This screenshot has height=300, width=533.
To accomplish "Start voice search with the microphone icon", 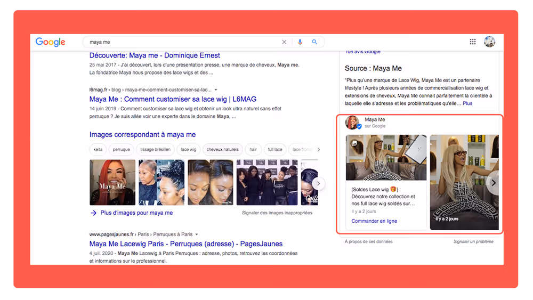I will [300, 42].
